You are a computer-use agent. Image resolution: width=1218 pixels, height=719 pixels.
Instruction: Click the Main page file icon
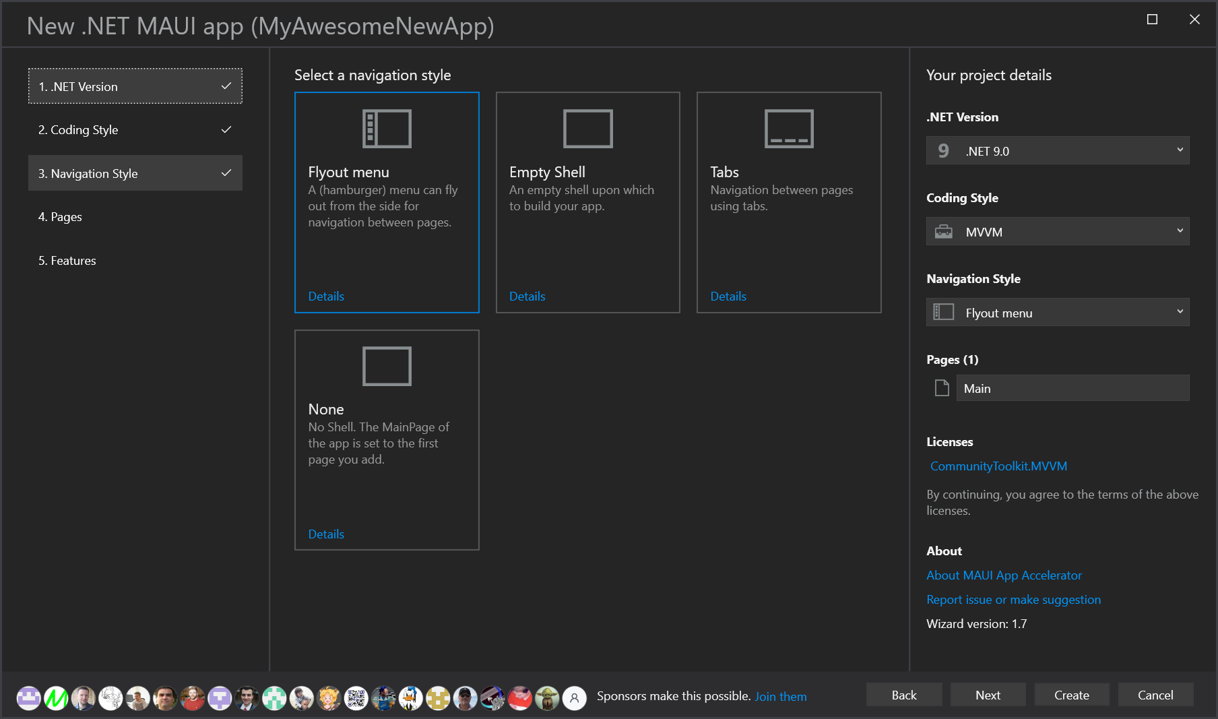[942, 388]
